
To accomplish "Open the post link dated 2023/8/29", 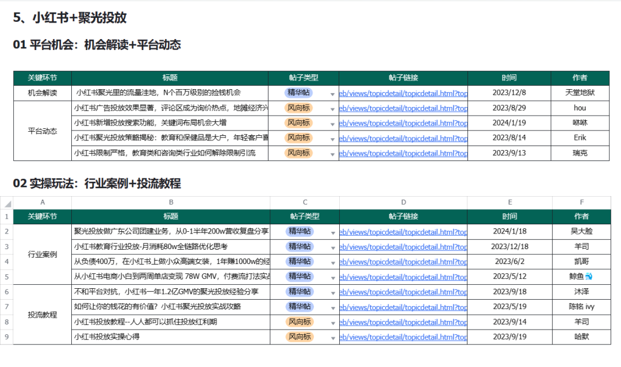I will point(403,109).
